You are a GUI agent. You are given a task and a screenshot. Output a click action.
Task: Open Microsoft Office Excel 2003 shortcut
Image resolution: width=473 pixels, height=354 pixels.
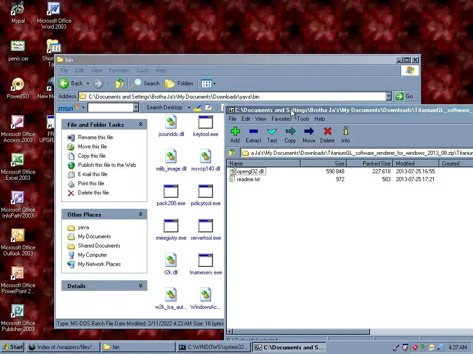[x=18, y=167]
